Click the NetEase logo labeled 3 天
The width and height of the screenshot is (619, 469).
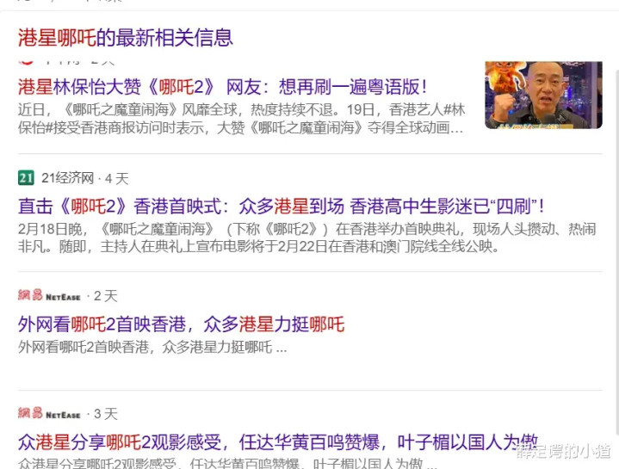coord(49,413)
